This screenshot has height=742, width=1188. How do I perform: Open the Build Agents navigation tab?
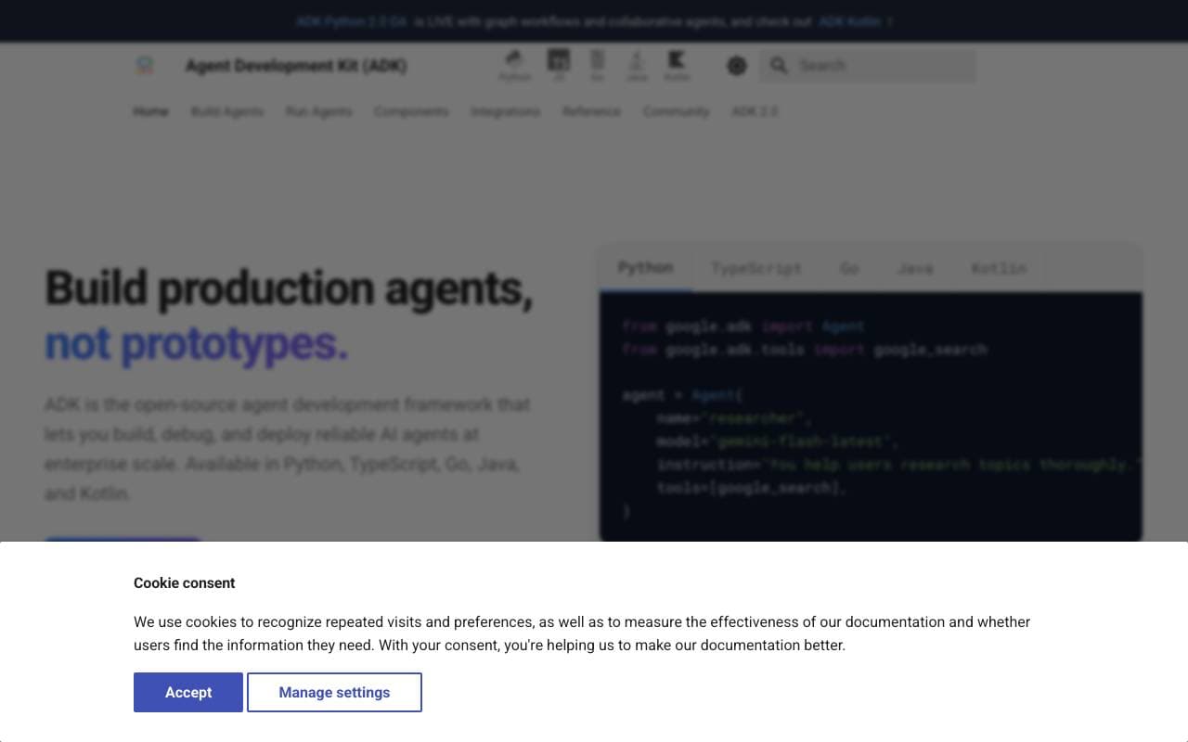coord(227,111)
